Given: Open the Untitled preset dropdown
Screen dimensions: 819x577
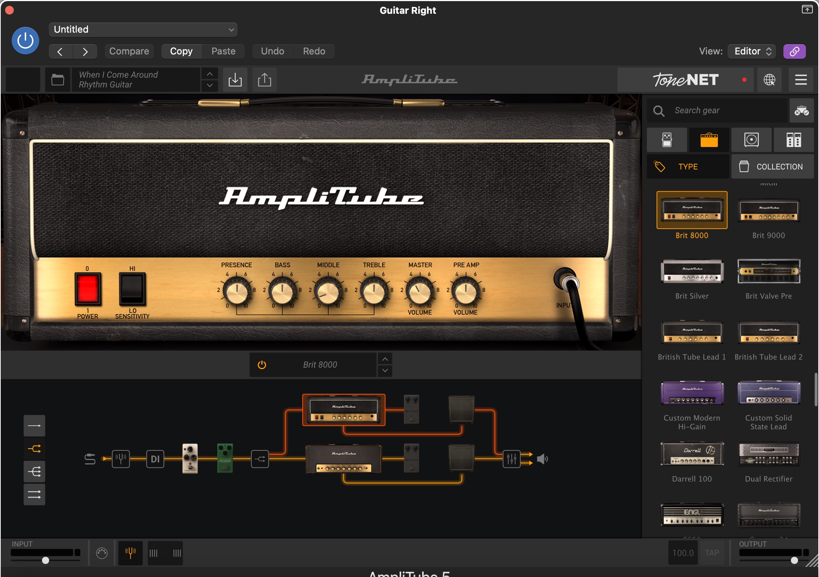Looking at the screenshot, I should click(143, 29).
